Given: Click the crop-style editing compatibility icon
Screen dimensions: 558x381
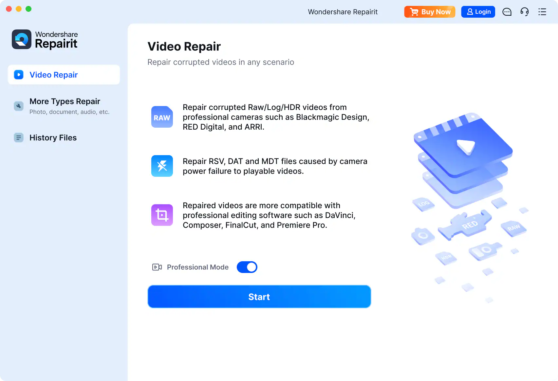Looking at the screenshot, I should [x=162, y=215].
